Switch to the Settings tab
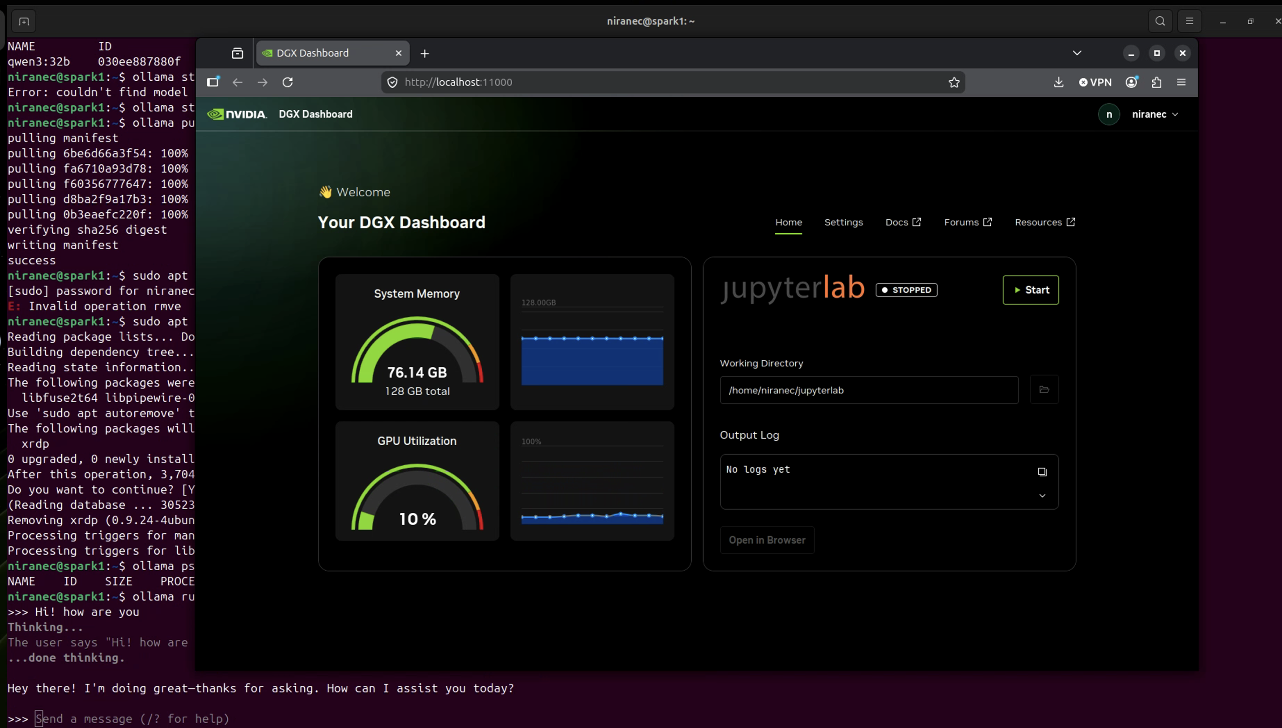 click(x=843, y=222)
